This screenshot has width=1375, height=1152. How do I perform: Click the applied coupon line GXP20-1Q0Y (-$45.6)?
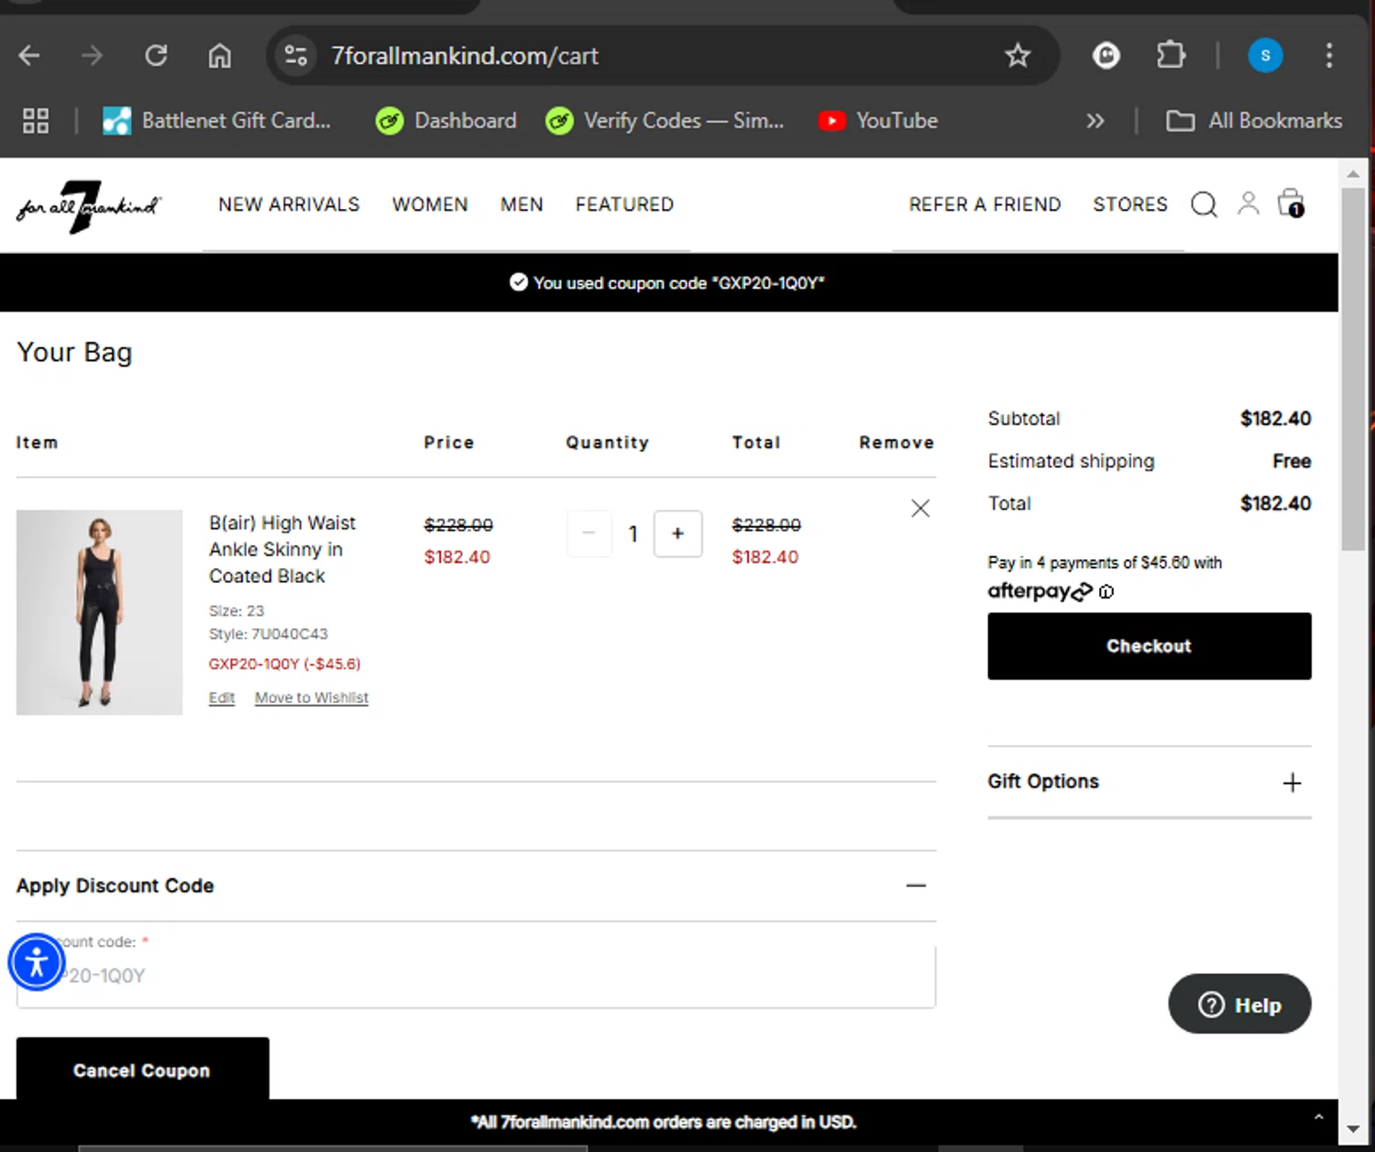(x=284, y=664)
